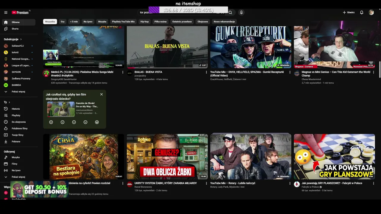The image size is (381, 214).
Task: Select the Ostatnio przesłane chip
Action: tap(182, 21)
